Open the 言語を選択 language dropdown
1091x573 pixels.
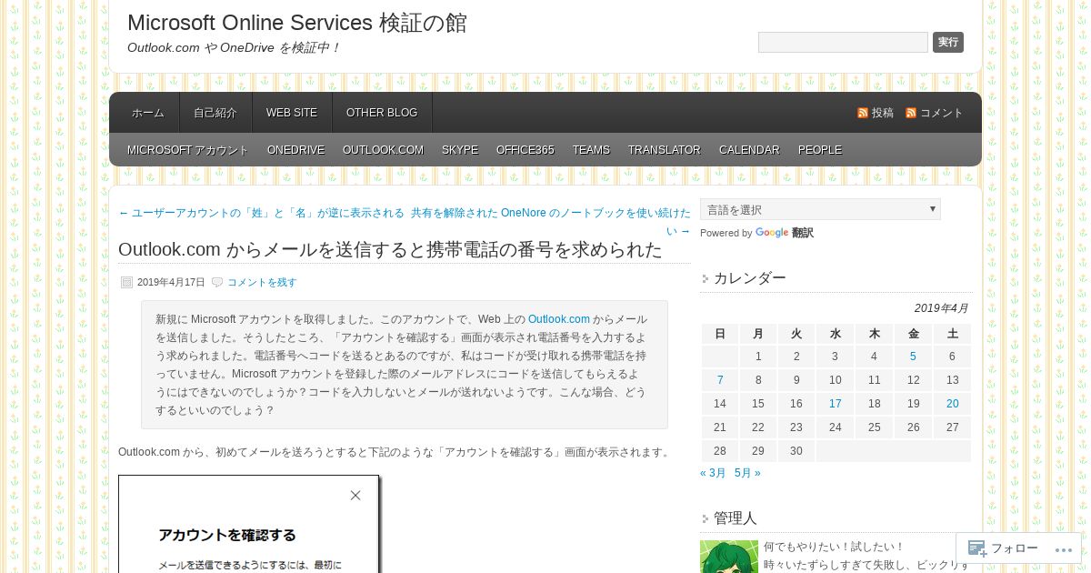tap(820, 209)
